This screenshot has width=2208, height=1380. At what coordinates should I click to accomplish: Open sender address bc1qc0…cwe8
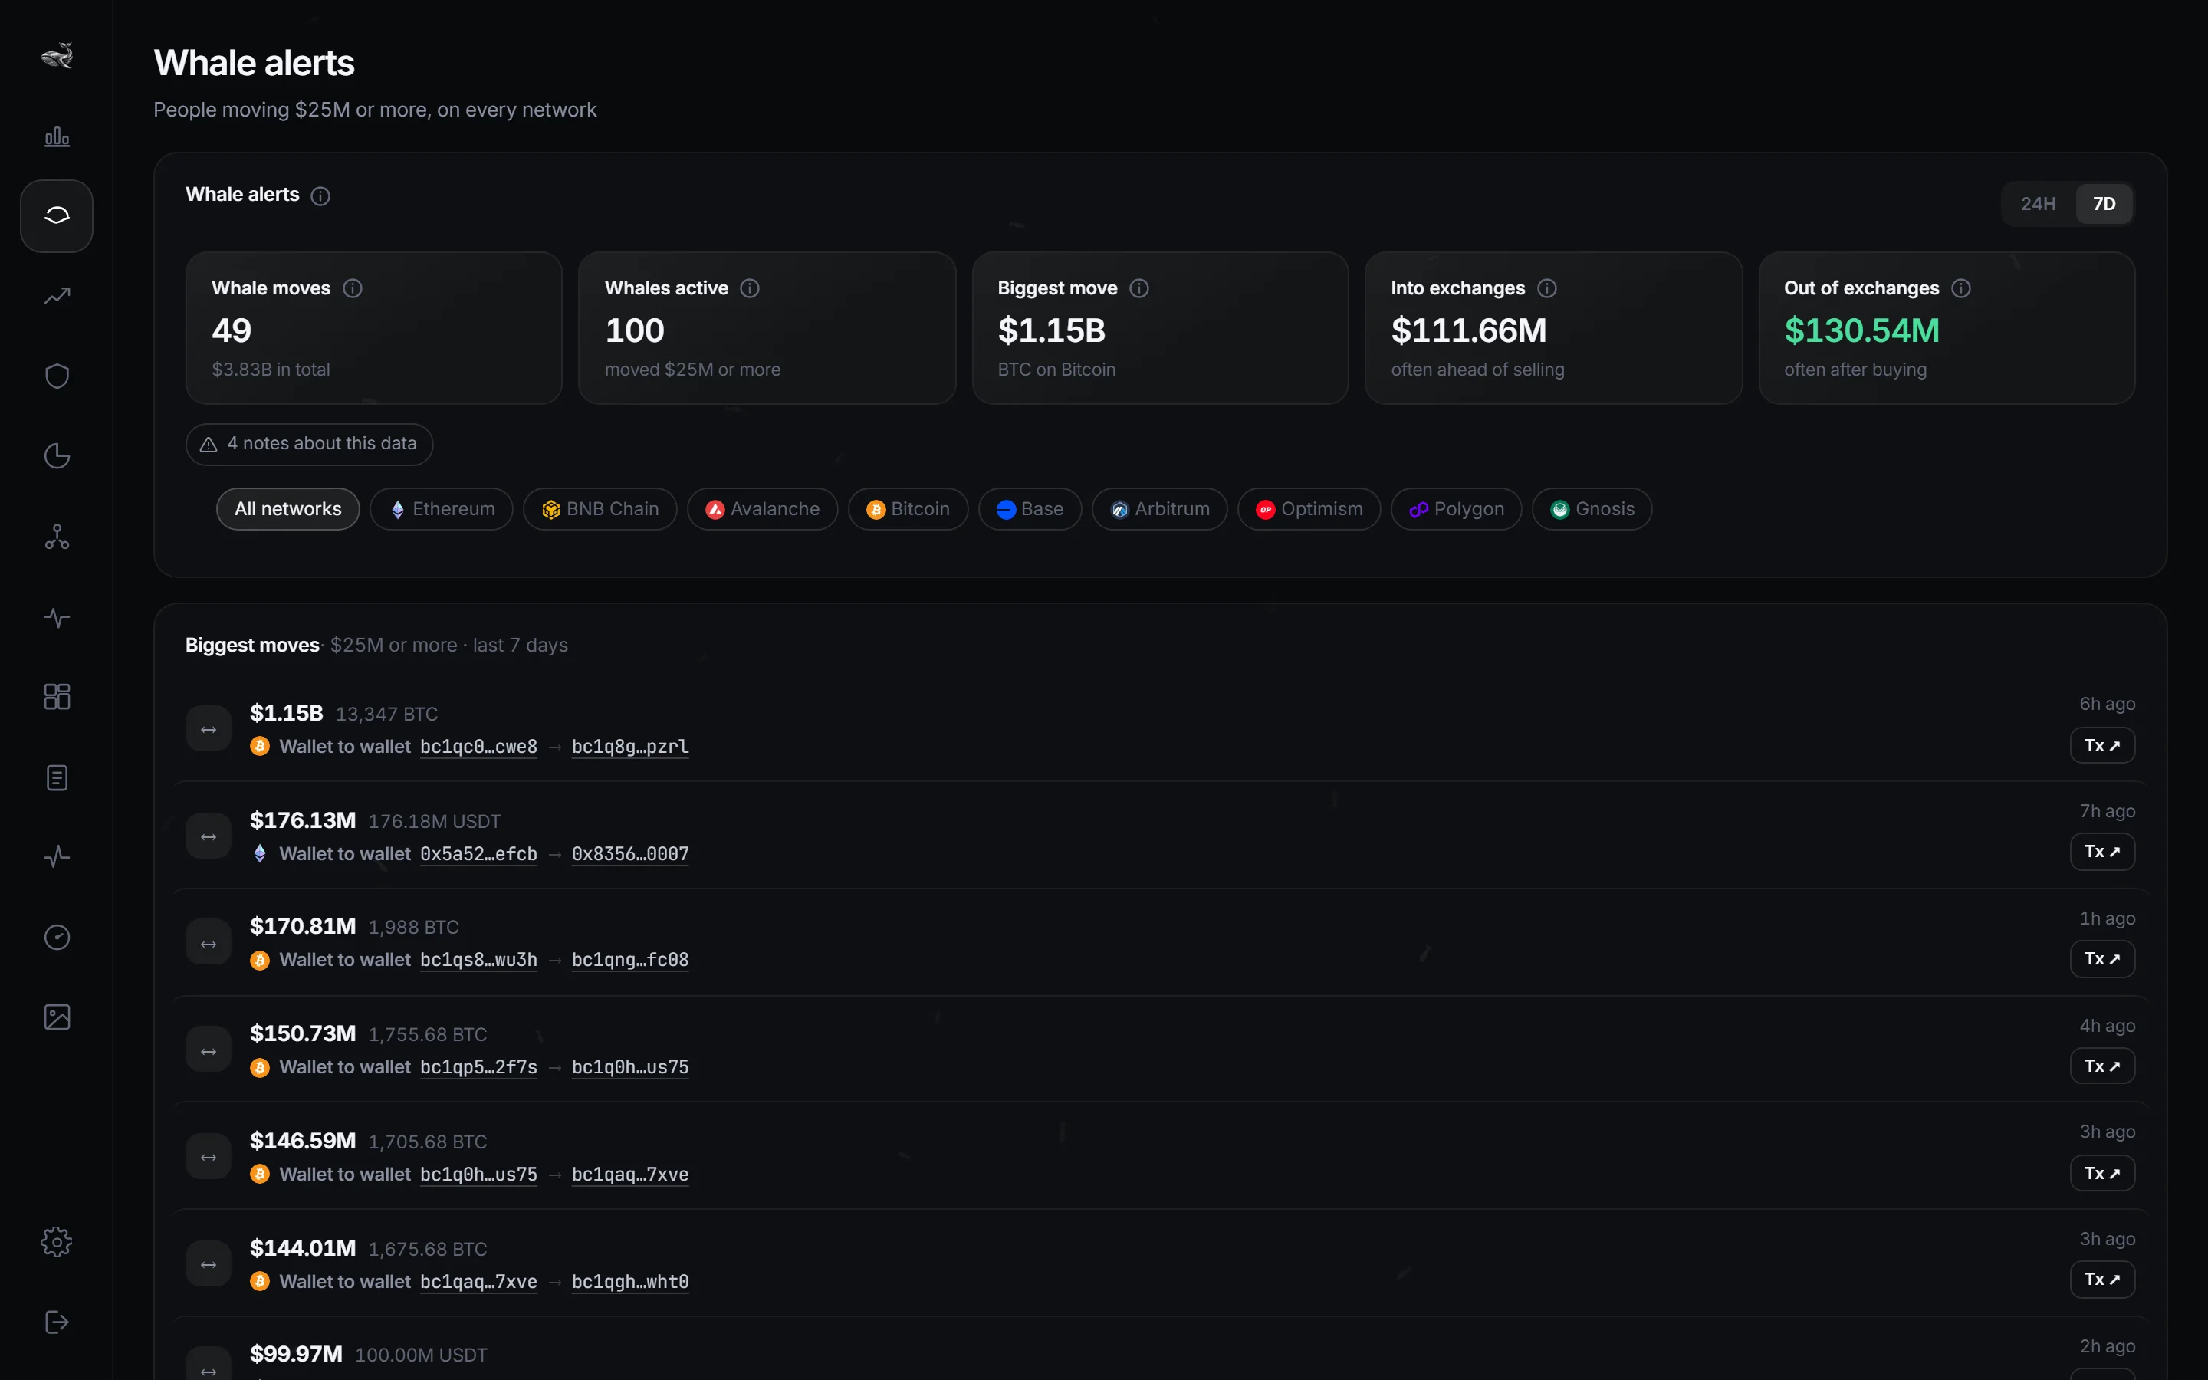[x=479, y=747]
